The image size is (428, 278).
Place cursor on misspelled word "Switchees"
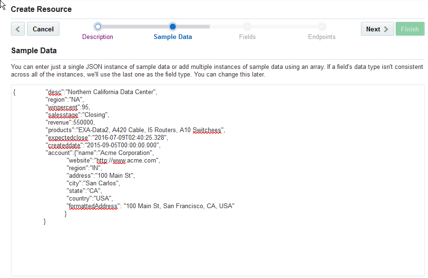click(208, 130)
